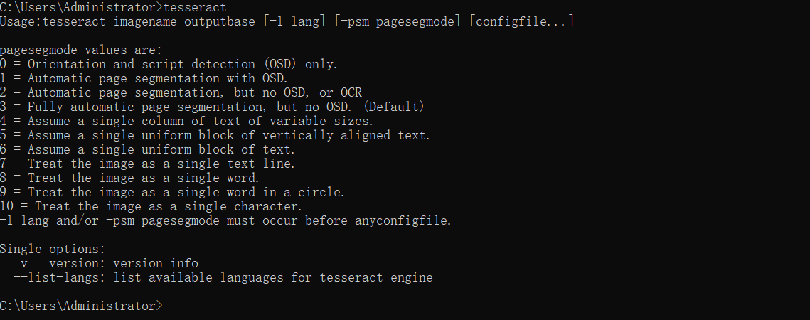Click the "(Default)" text on mode 3

point(394,107)
